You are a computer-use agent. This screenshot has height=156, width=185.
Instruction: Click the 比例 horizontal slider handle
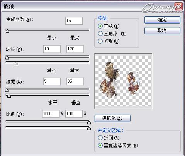coord(89,122)
